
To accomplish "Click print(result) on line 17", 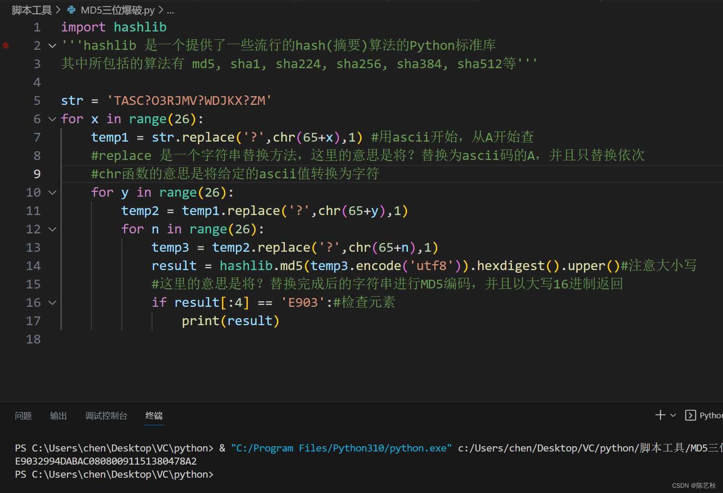I will pyautogui.click(x=230, y=321).
